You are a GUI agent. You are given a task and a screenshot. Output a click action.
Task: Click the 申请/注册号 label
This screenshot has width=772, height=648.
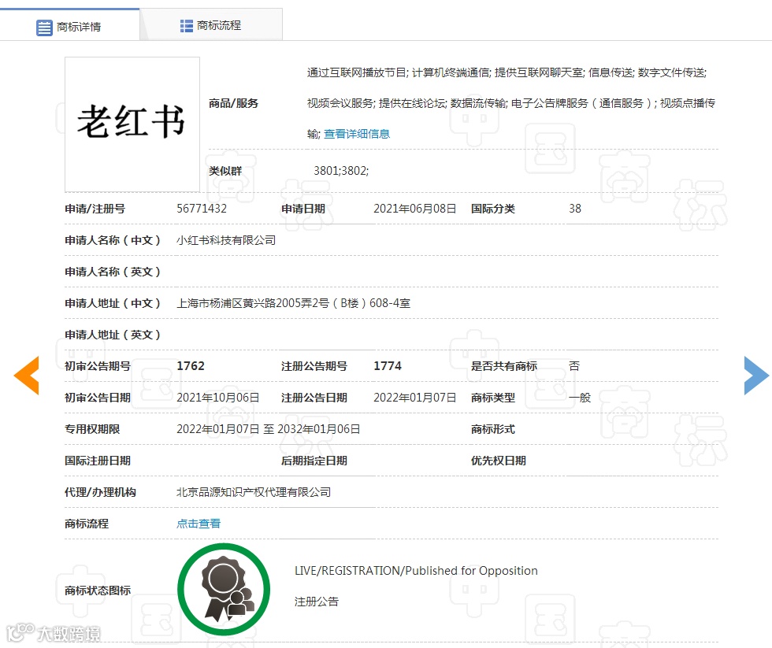[95, 209]
